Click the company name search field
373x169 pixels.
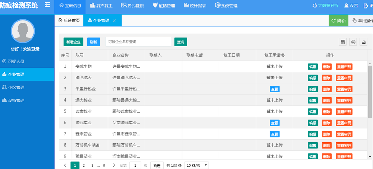138,42
